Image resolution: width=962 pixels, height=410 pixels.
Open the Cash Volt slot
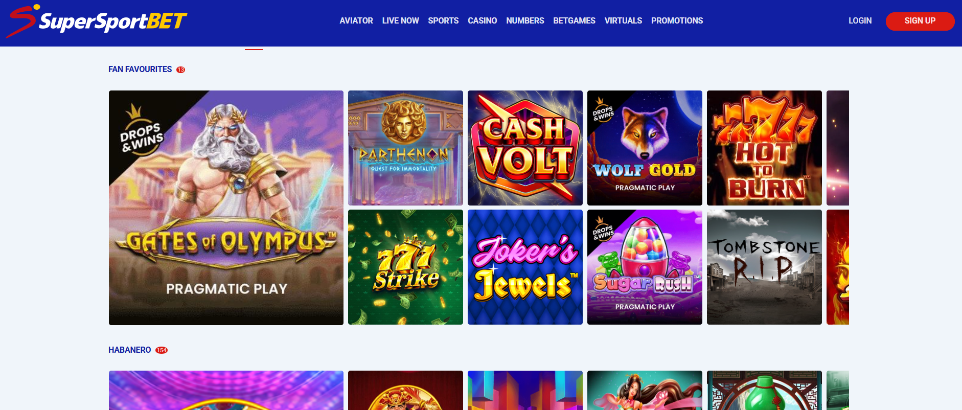525,148
